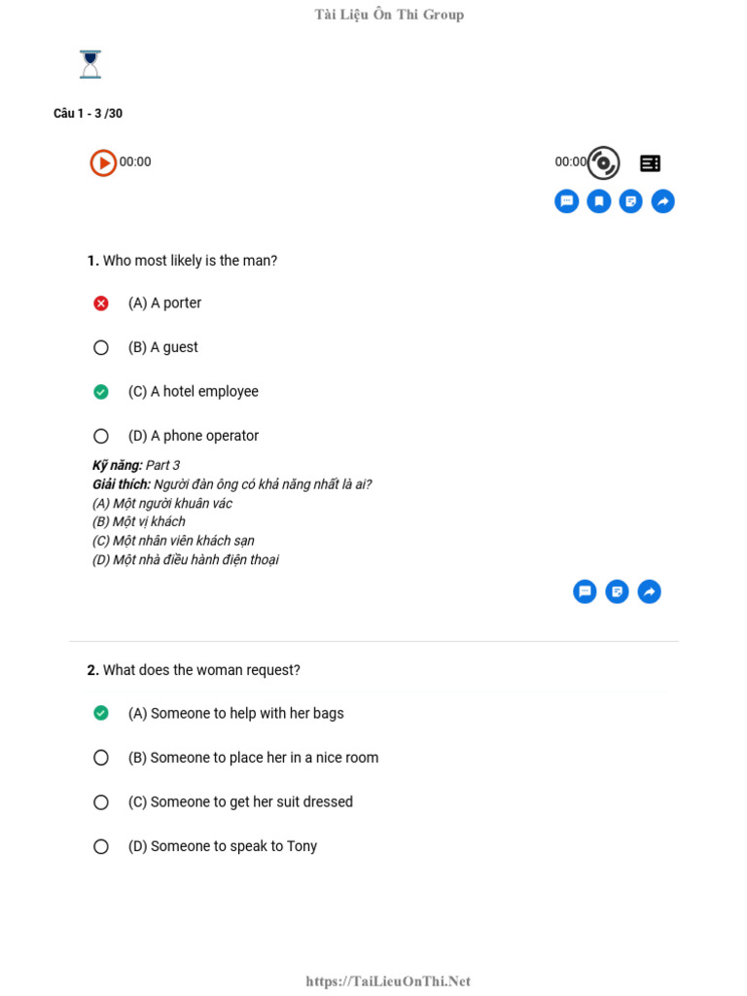Click option (A) A porter marked wrong
Image resolution: width=747 pixels, height=996 pixels.
click(x=101, y=303)
